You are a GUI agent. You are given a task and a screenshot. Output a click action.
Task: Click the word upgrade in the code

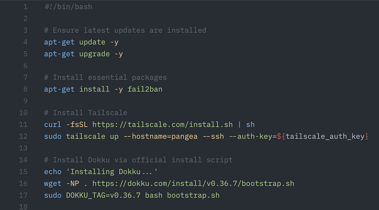(x=94, y=54)
